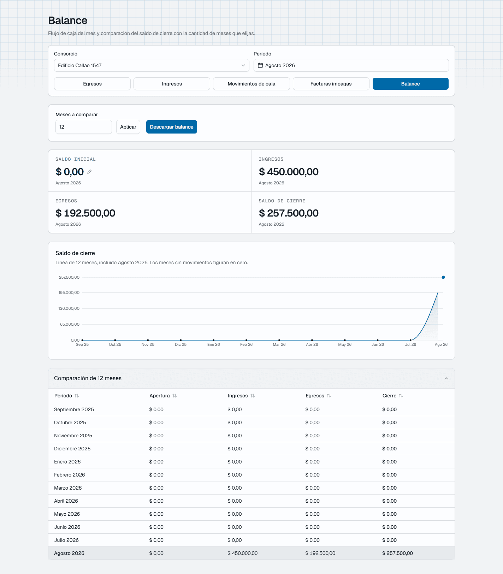Click the Egresos summary value $ 192.500,00

pyautogui.click(x=85, y=213)
